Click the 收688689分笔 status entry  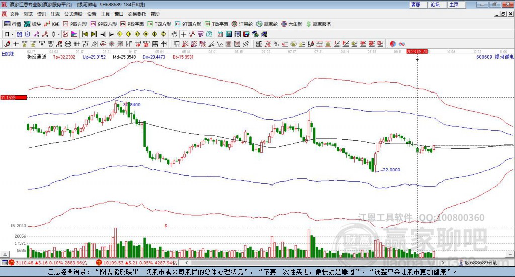479,263
